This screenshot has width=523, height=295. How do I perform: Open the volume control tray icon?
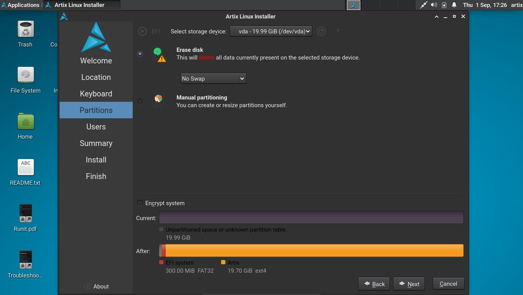(x=434, y=5)
